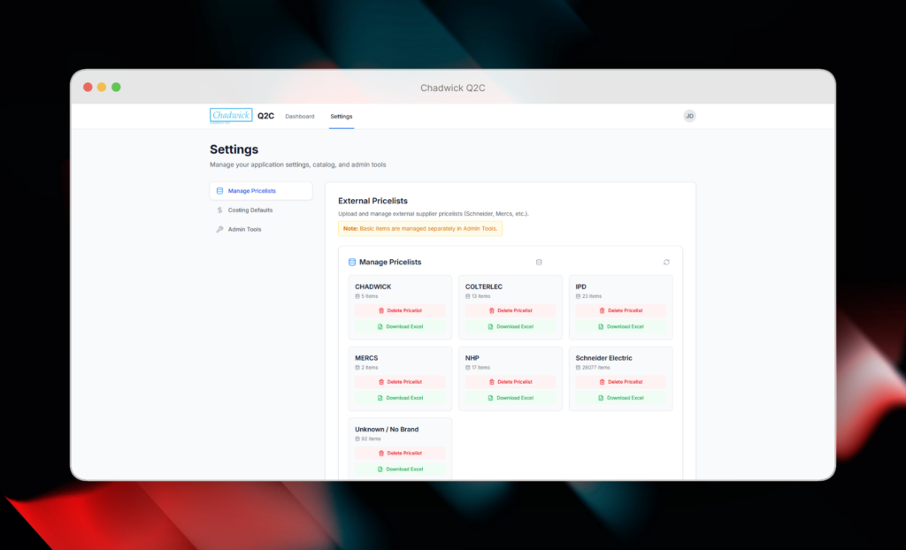Click the External Pricelists heading
Viewport: 906px width, 550px height.
[x=372, y=201]
